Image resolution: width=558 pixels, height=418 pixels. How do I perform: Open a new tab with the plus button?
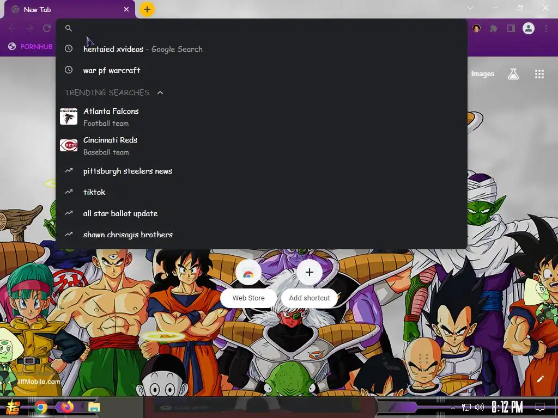point(147,10)
